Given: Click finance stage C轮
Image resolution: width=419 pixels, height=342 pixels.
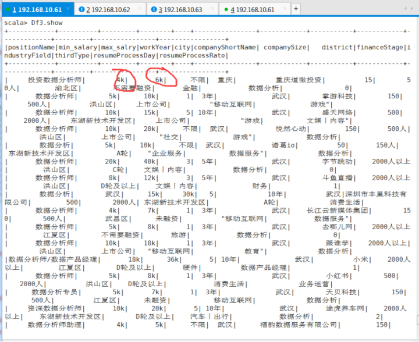Looking at the screenshot, I should [118, 170].
